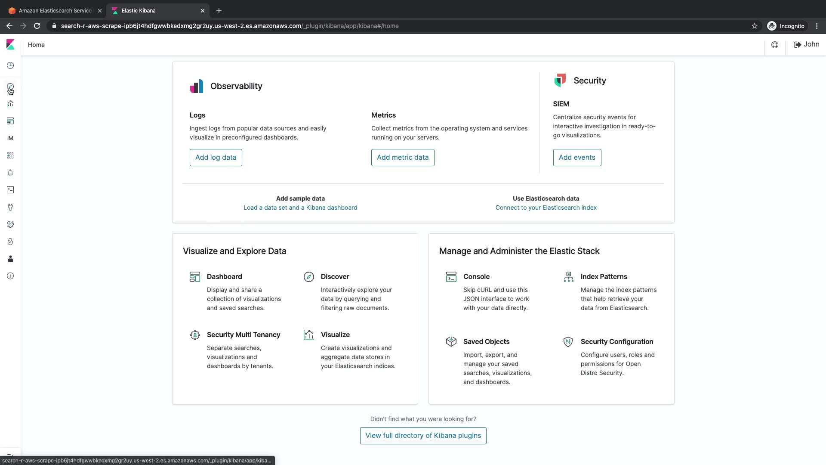Expand the sidebar with the bottom toggle
Image resolution: width=826 pixels, height=465 pixels.
pos(10,455)
